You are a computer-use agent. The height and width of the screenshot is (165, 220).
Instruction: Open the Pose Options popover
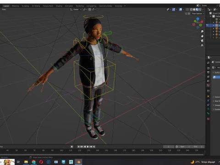[x=198, y=14]
